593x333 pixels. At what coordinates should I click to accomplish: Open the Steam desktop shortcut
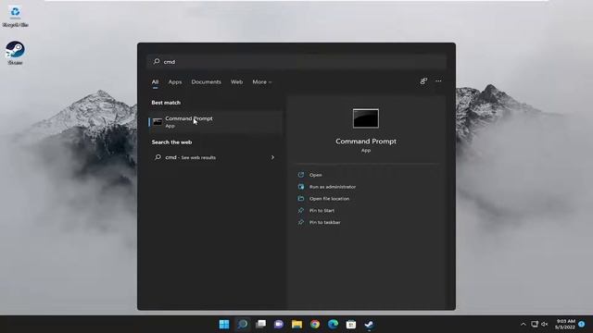click(x=15, y=53)
